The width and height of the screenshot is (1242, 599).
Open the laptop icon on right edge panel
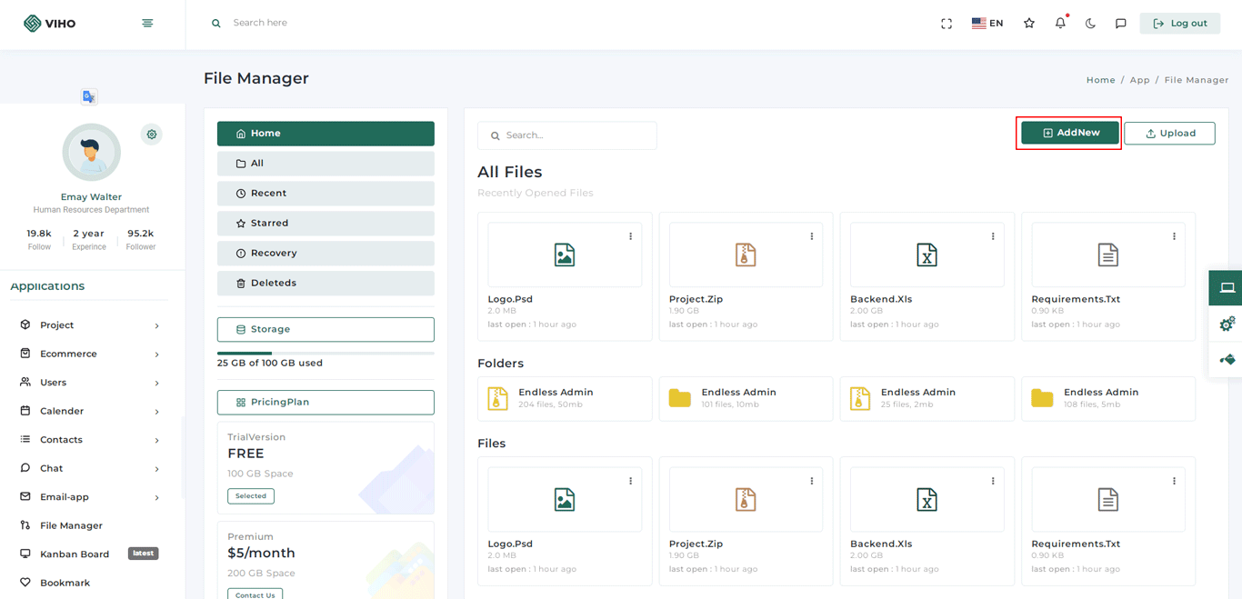click(x=1227, y=288)
